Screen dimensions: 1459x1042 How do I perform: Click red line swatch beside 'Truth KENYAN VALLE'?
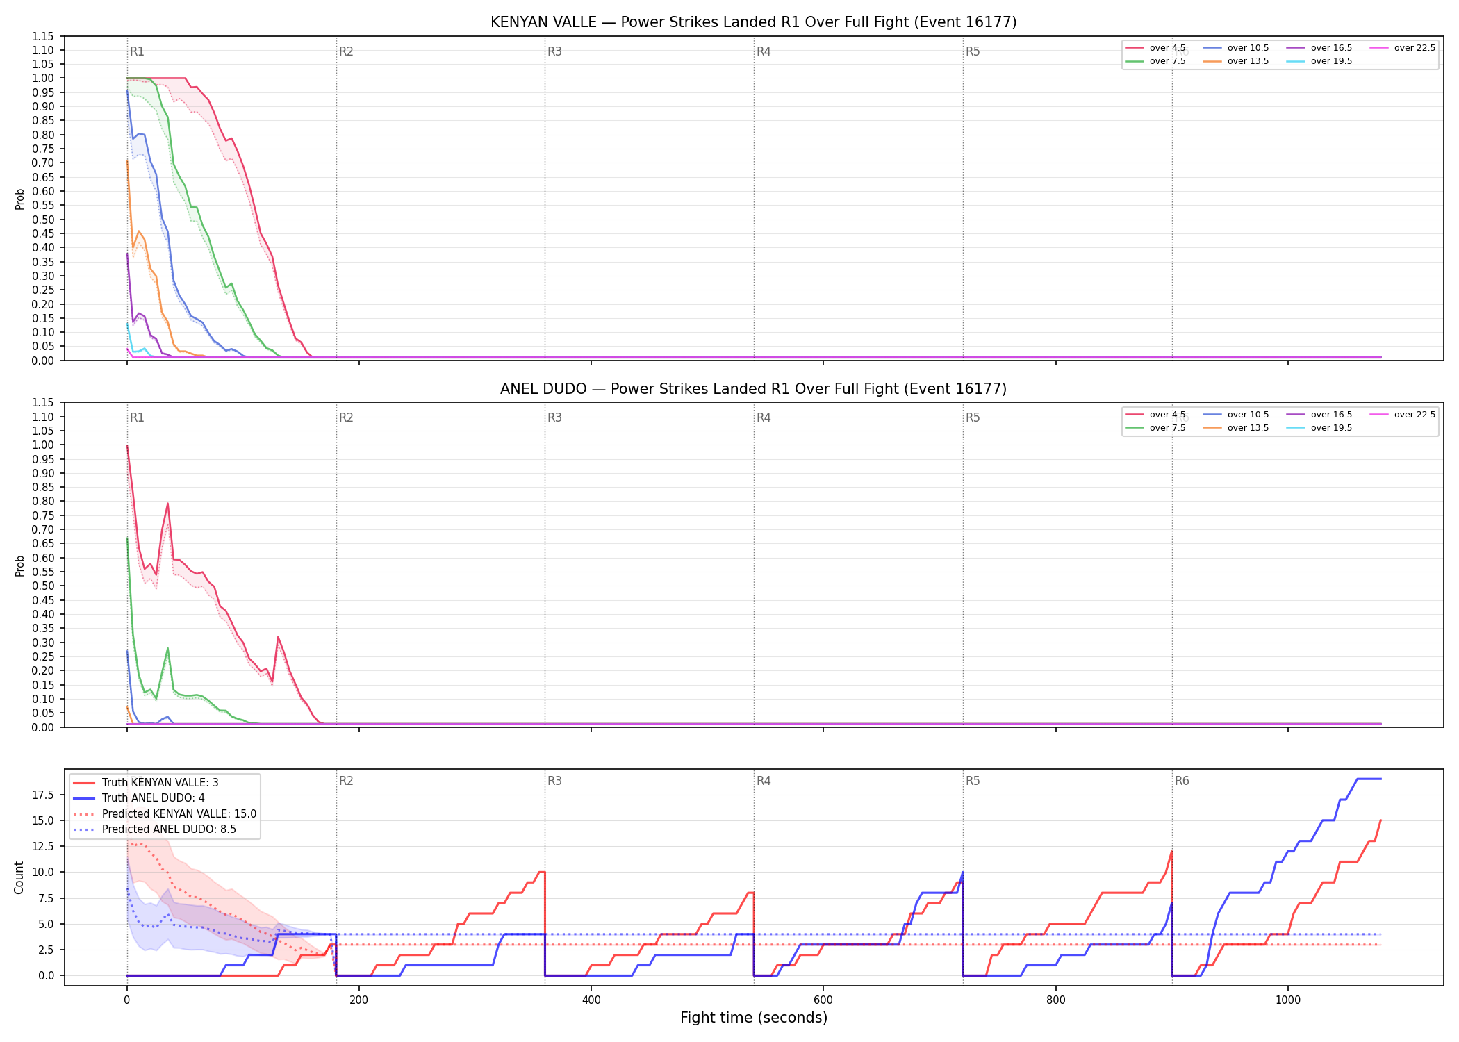(x=84, y=783)
